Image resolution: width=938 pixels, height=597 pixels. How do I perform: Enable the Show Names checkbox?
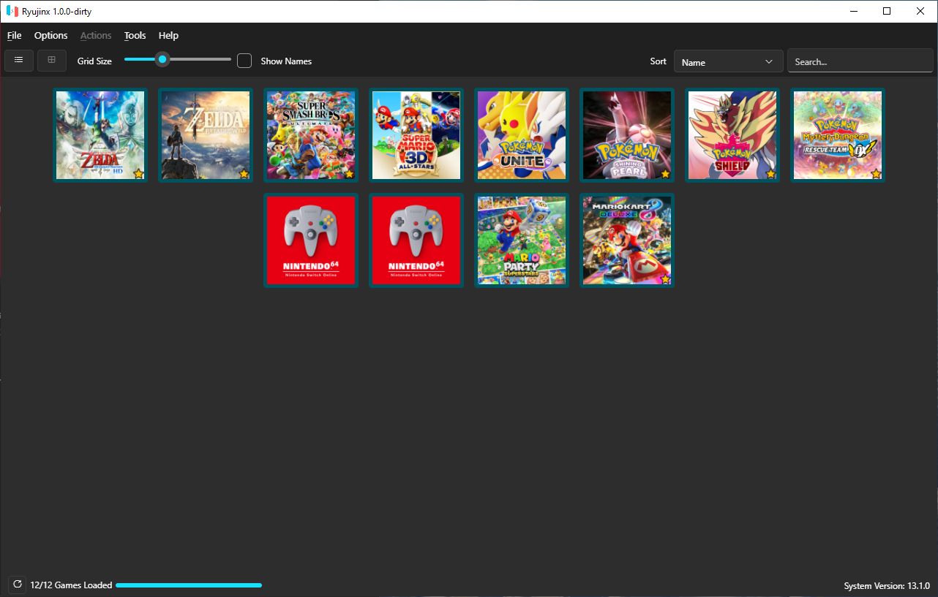(x=244, y=61)
